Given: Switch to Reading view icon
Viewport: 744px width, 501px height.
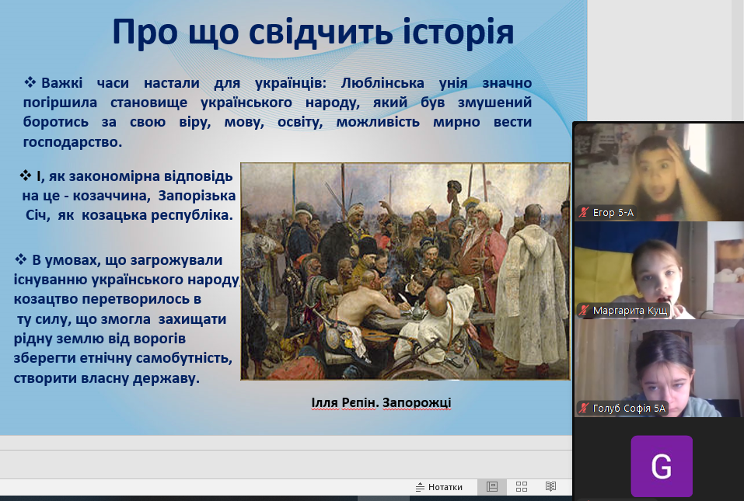Looking at the screenshot, I should 550,487.
